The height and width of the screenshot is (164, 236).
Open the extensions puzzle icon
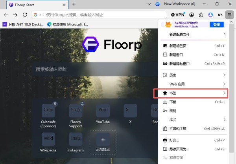(x=201, y=15)
